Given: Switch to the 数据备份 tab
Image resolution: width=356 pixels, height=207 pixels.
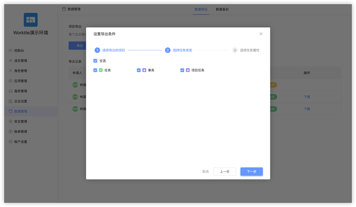Looking at the screenshot, I should 222,9.
